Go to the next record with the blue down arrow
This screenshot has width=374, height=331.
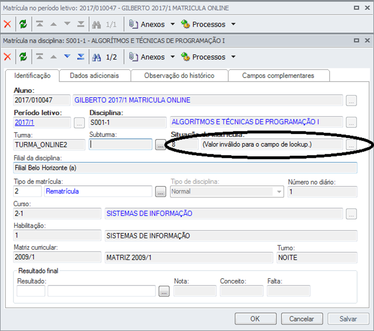(67, 56)
